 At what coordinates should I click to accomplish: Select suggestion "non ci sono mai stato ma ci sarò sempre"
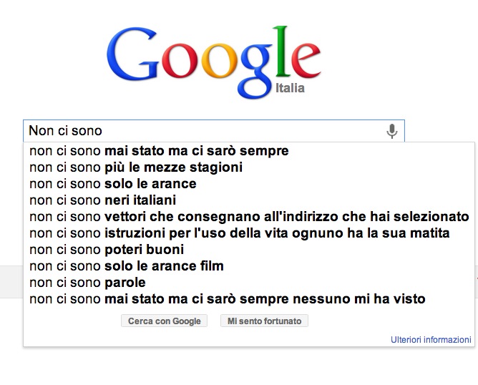click(x=159, y=151)
